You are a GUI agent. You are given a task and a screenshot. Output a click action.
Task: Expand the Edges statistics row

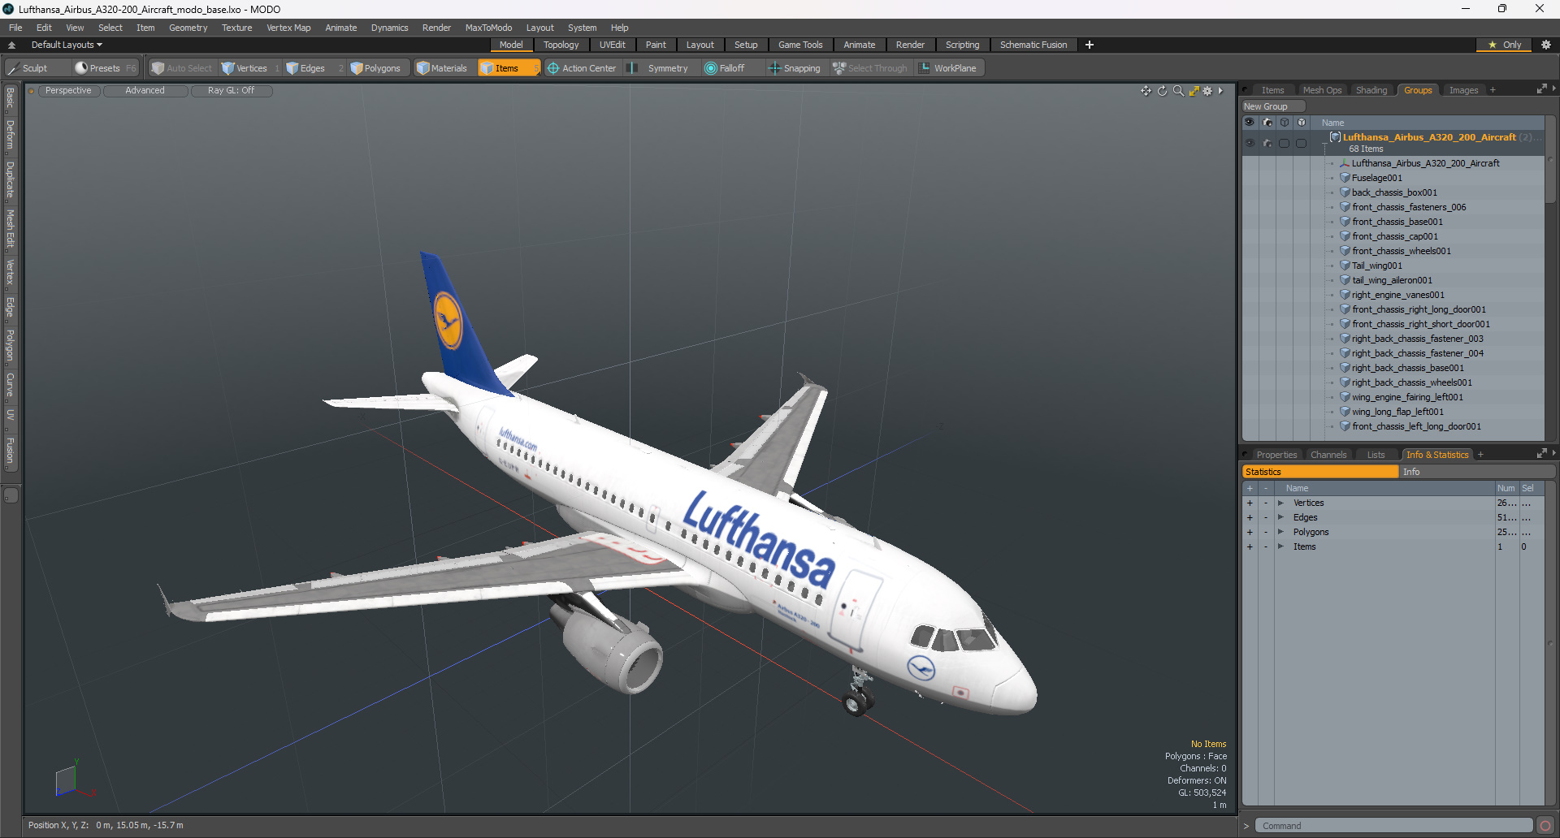(x=1280, y=518)
